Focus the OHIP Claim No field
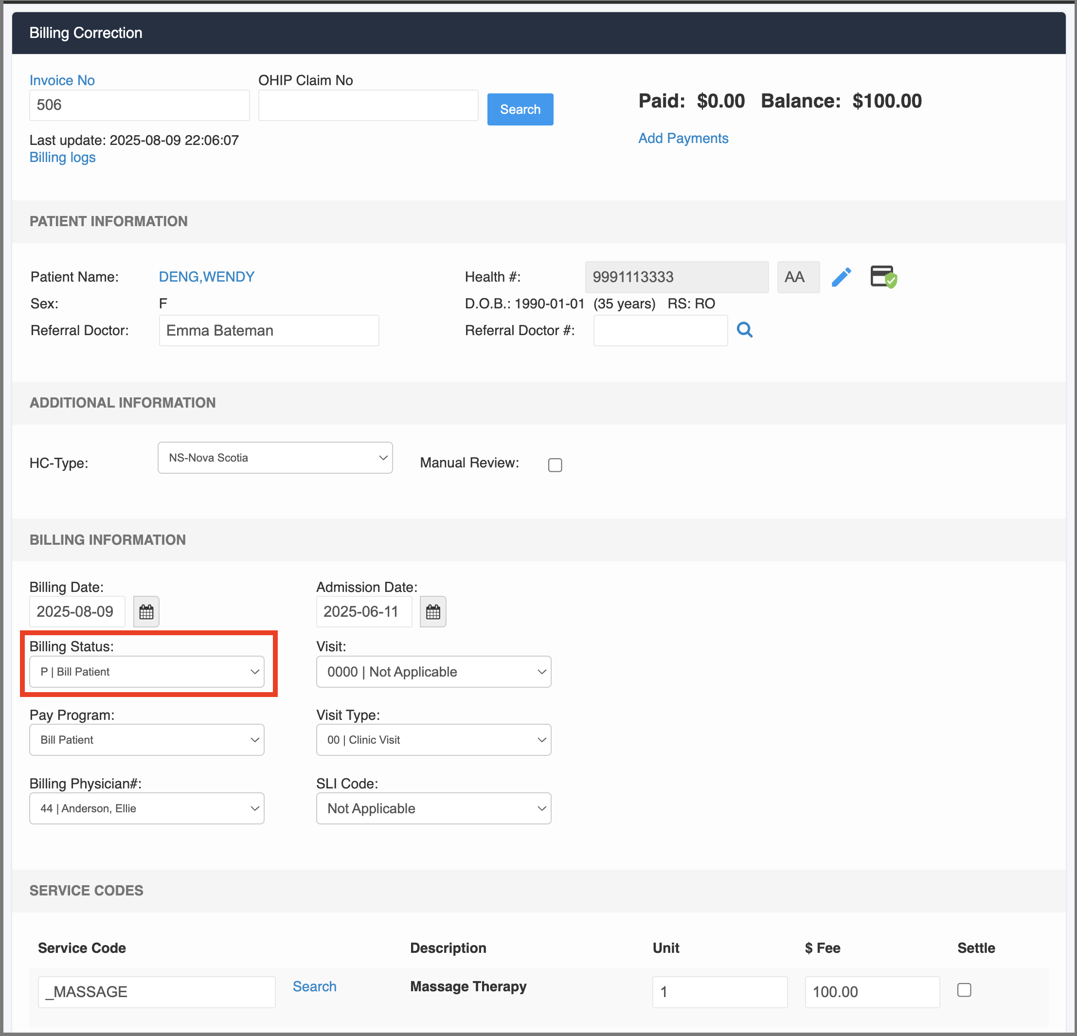The height and width of the screenshot is (1036, 1077). point(368,105)
